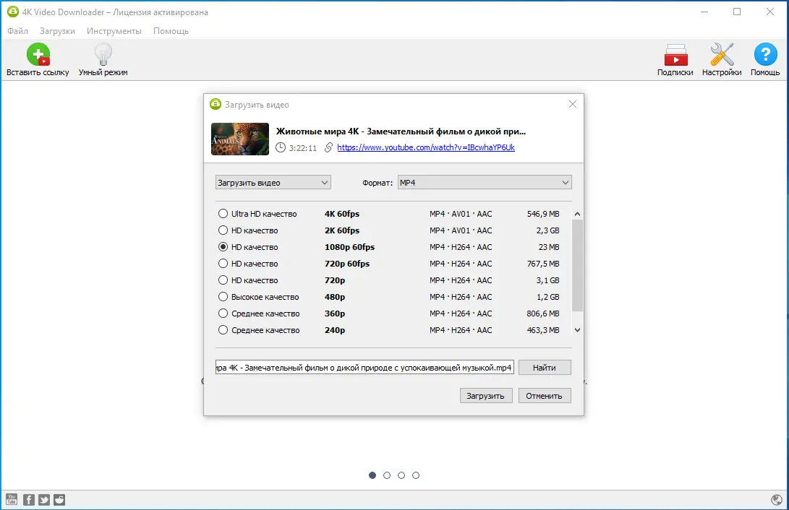Open Facebook icon in bottom bar
789x510 pixels.
pos(29,499)
